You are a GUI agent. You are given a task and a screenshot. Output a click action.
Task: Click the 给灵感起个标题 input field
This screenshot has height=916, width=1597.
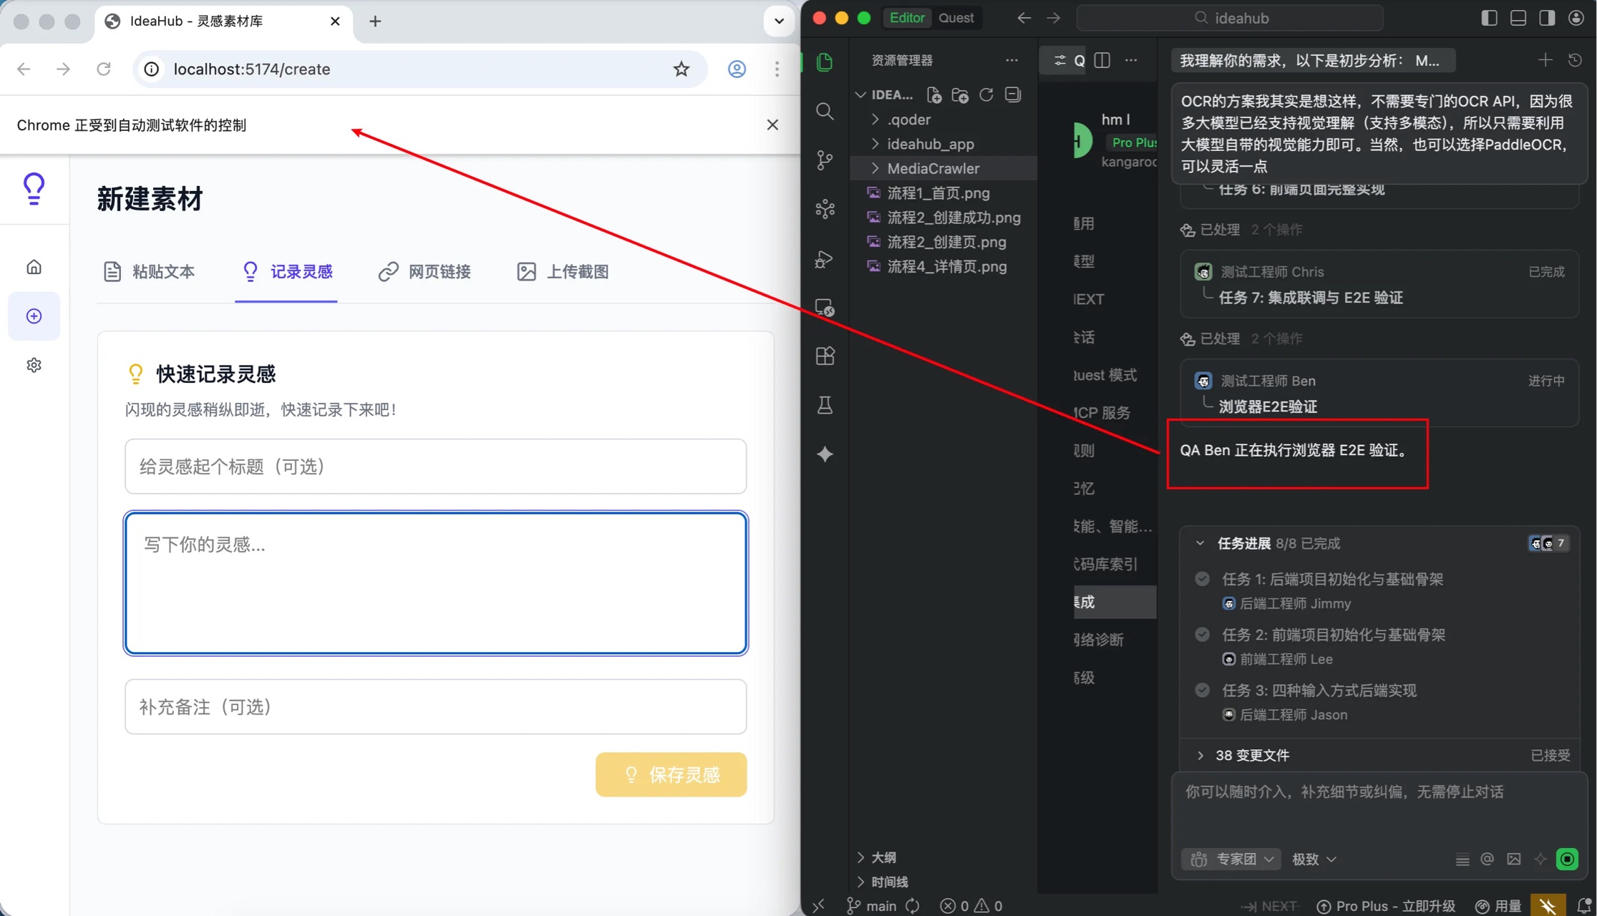[x=435, y=467]
